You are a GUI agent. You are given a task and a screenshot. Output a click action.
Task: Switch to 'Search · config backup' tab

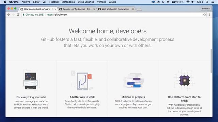click(77, 9)
